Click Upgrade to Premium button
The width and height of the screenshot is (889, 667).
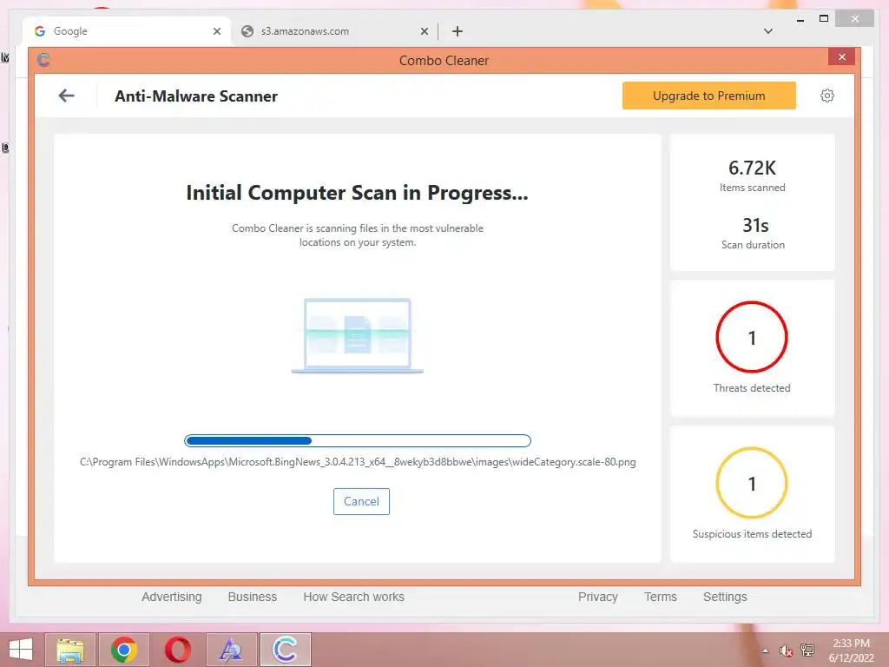coord(708,96)
